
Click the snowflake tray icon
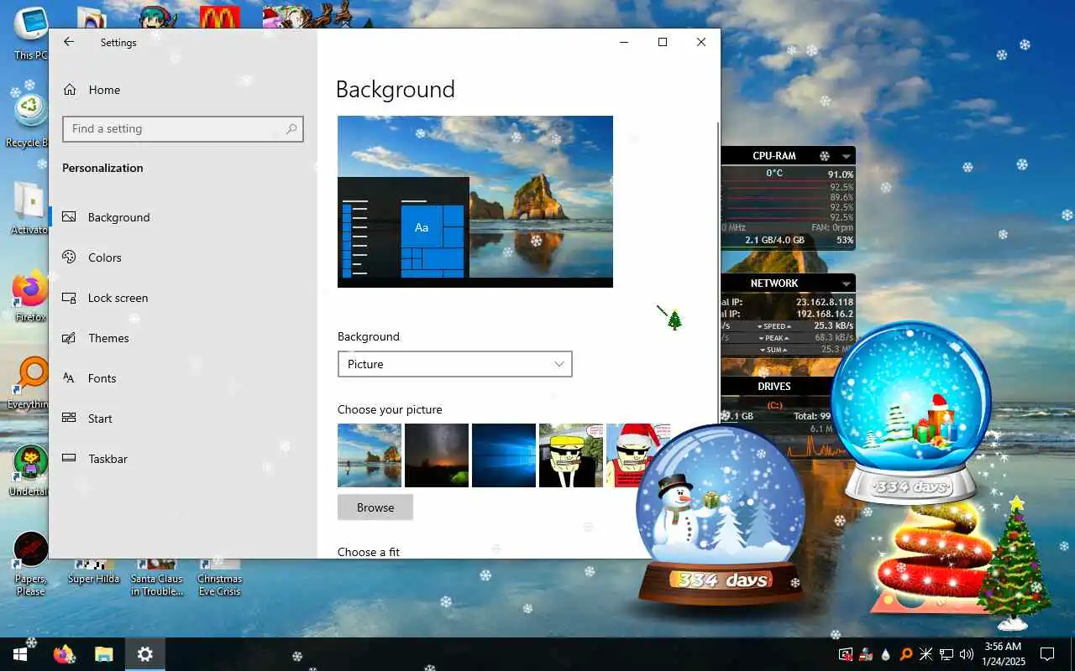[x=926, y=654]
